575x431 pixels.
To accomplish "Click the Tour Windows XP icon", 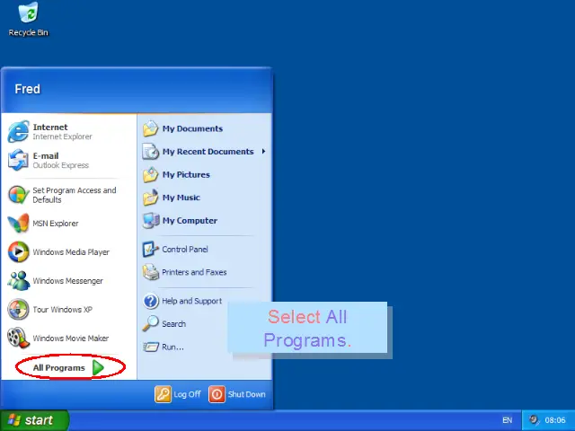I will click(x=18, y=309).
